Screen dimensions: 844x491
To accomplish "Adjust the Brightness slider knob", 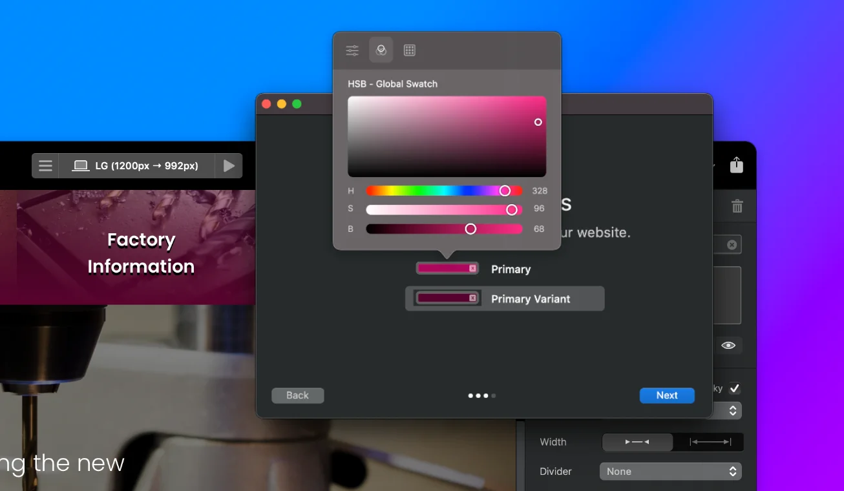I will [x=470, y=229].
